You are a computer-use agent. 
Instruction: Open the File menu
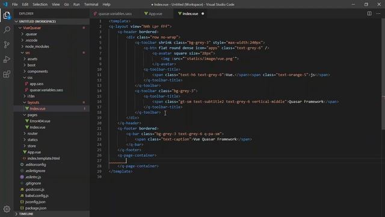[x=14, y=4]
